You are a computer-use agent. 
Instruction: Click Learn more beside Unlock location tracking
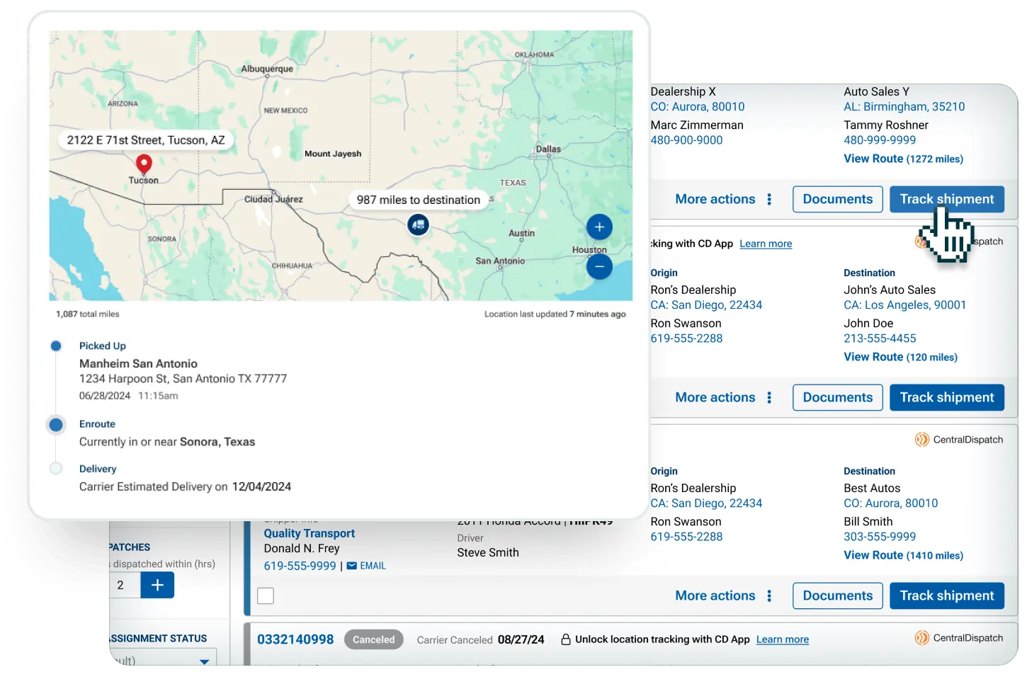782,639
